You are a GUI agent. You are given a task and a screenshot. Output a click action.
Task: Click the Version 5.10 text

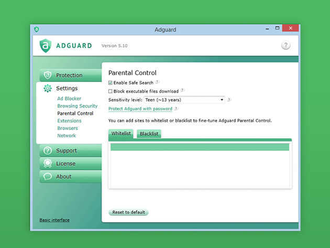point(115,46)
